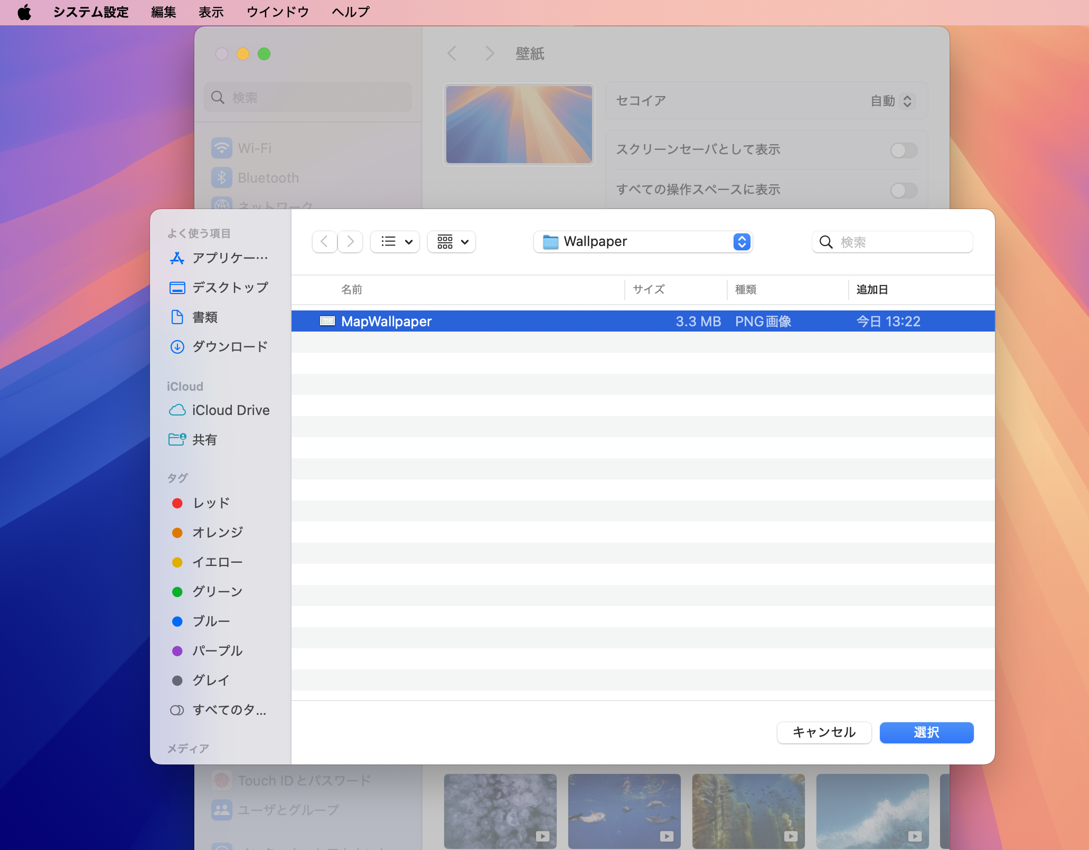Image resolution: width=1089 pixels, height=850 pixels.
Task: Open 書類 from the Finder sidebar
Action: click(x=205, y=317)
